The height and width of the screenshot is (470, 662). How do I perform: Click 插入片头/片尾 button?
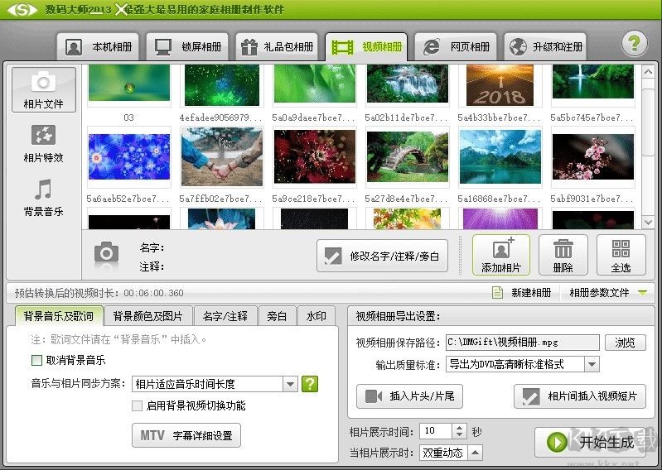coord(409,396)
